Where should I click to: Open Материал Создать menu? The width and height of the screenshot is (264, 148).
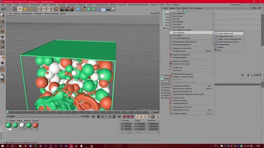pos(12,120)
